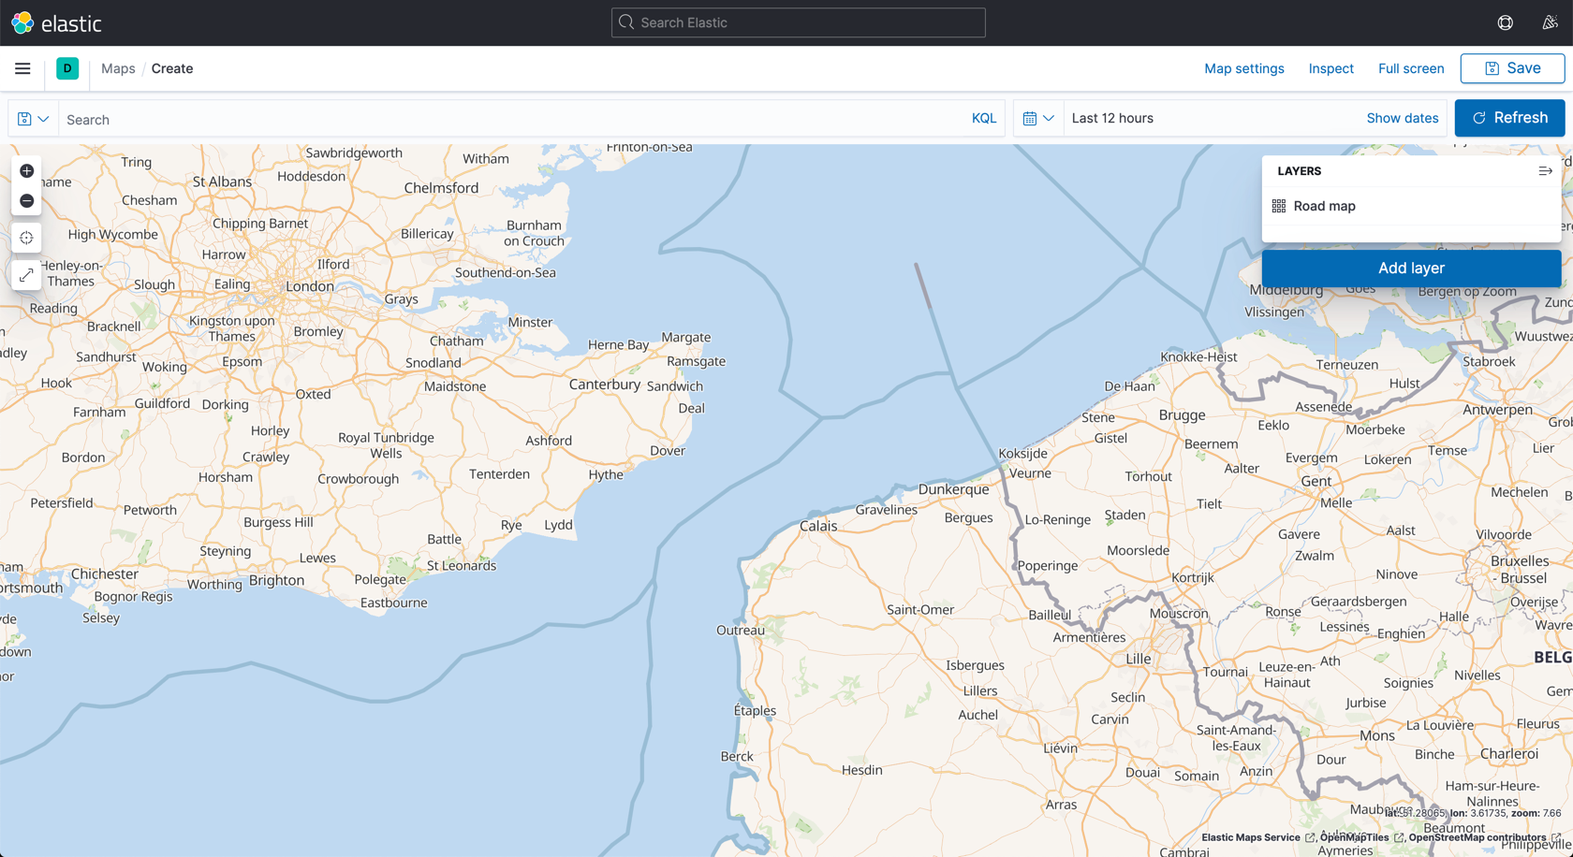
Task: Click the What's new party popper icon
Action: (1551, 22)
